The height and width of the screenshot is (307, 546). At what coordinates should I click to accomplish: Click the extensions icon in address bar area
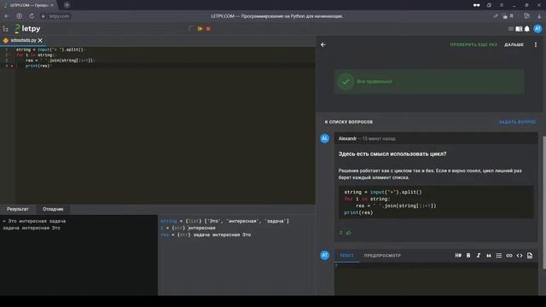tap(526, 16)
